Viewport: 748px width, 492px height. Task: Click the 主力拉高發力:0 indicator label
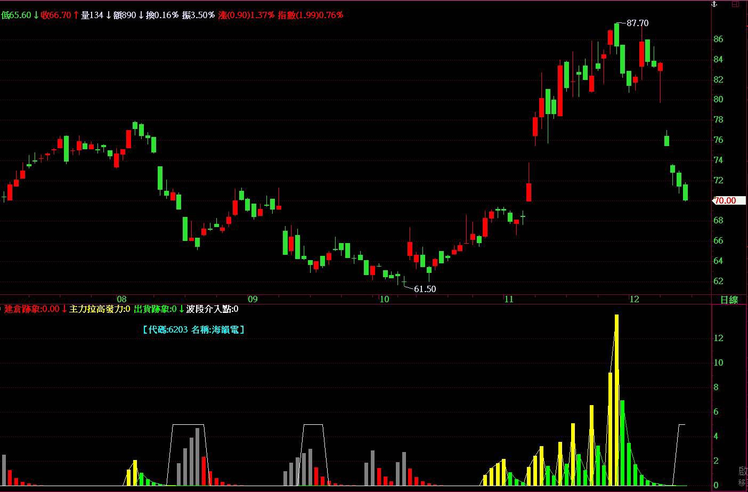tap(100, 309)
